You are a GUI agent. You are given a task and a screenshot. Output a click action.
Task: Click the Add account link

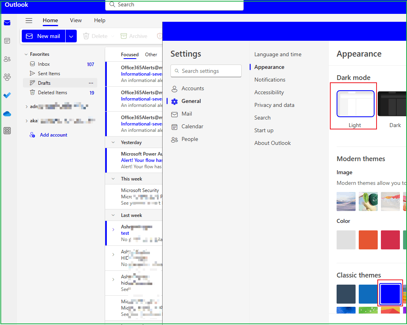[53, 135]
